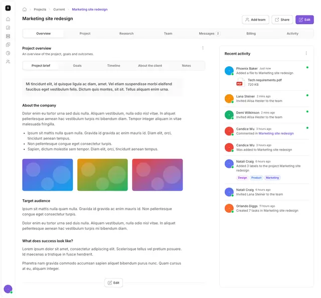
Task: Open the Tech requirements.pdf file name
Action: 265,80
